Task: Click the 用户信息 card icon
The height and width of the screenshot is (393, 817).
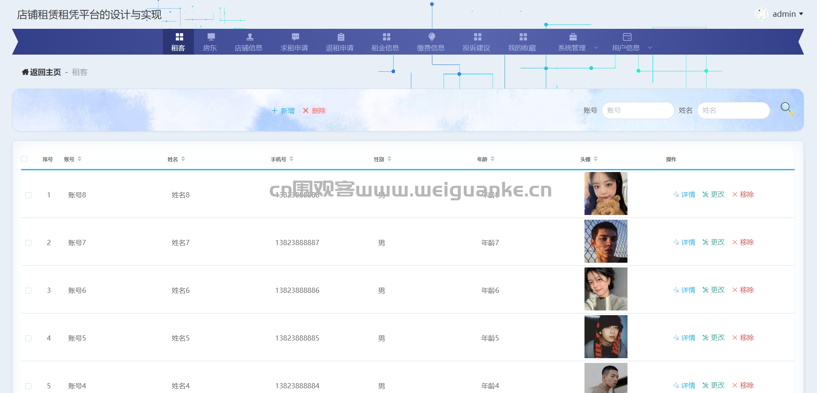Action: tap(627, 37)
